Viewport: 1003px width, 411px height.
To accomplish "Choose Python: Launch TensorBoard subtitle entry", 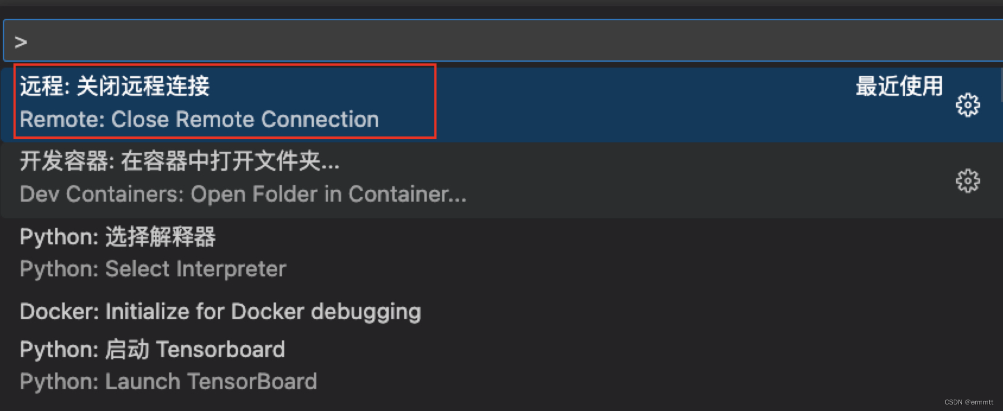I will (x=169, y=381).
